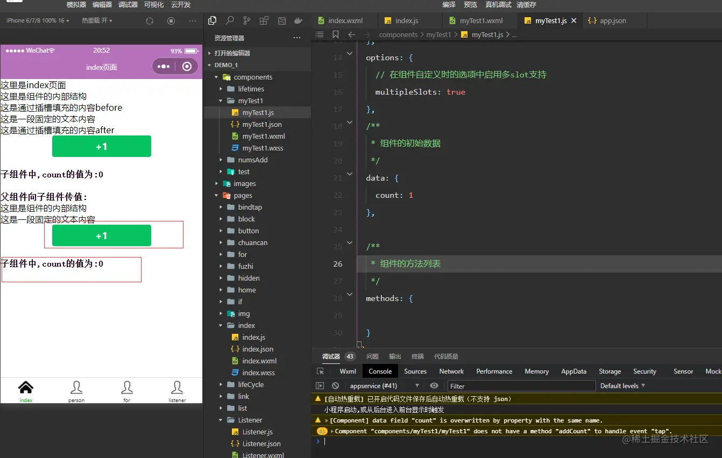Click the inspect element picker icon in debugger

320,371
